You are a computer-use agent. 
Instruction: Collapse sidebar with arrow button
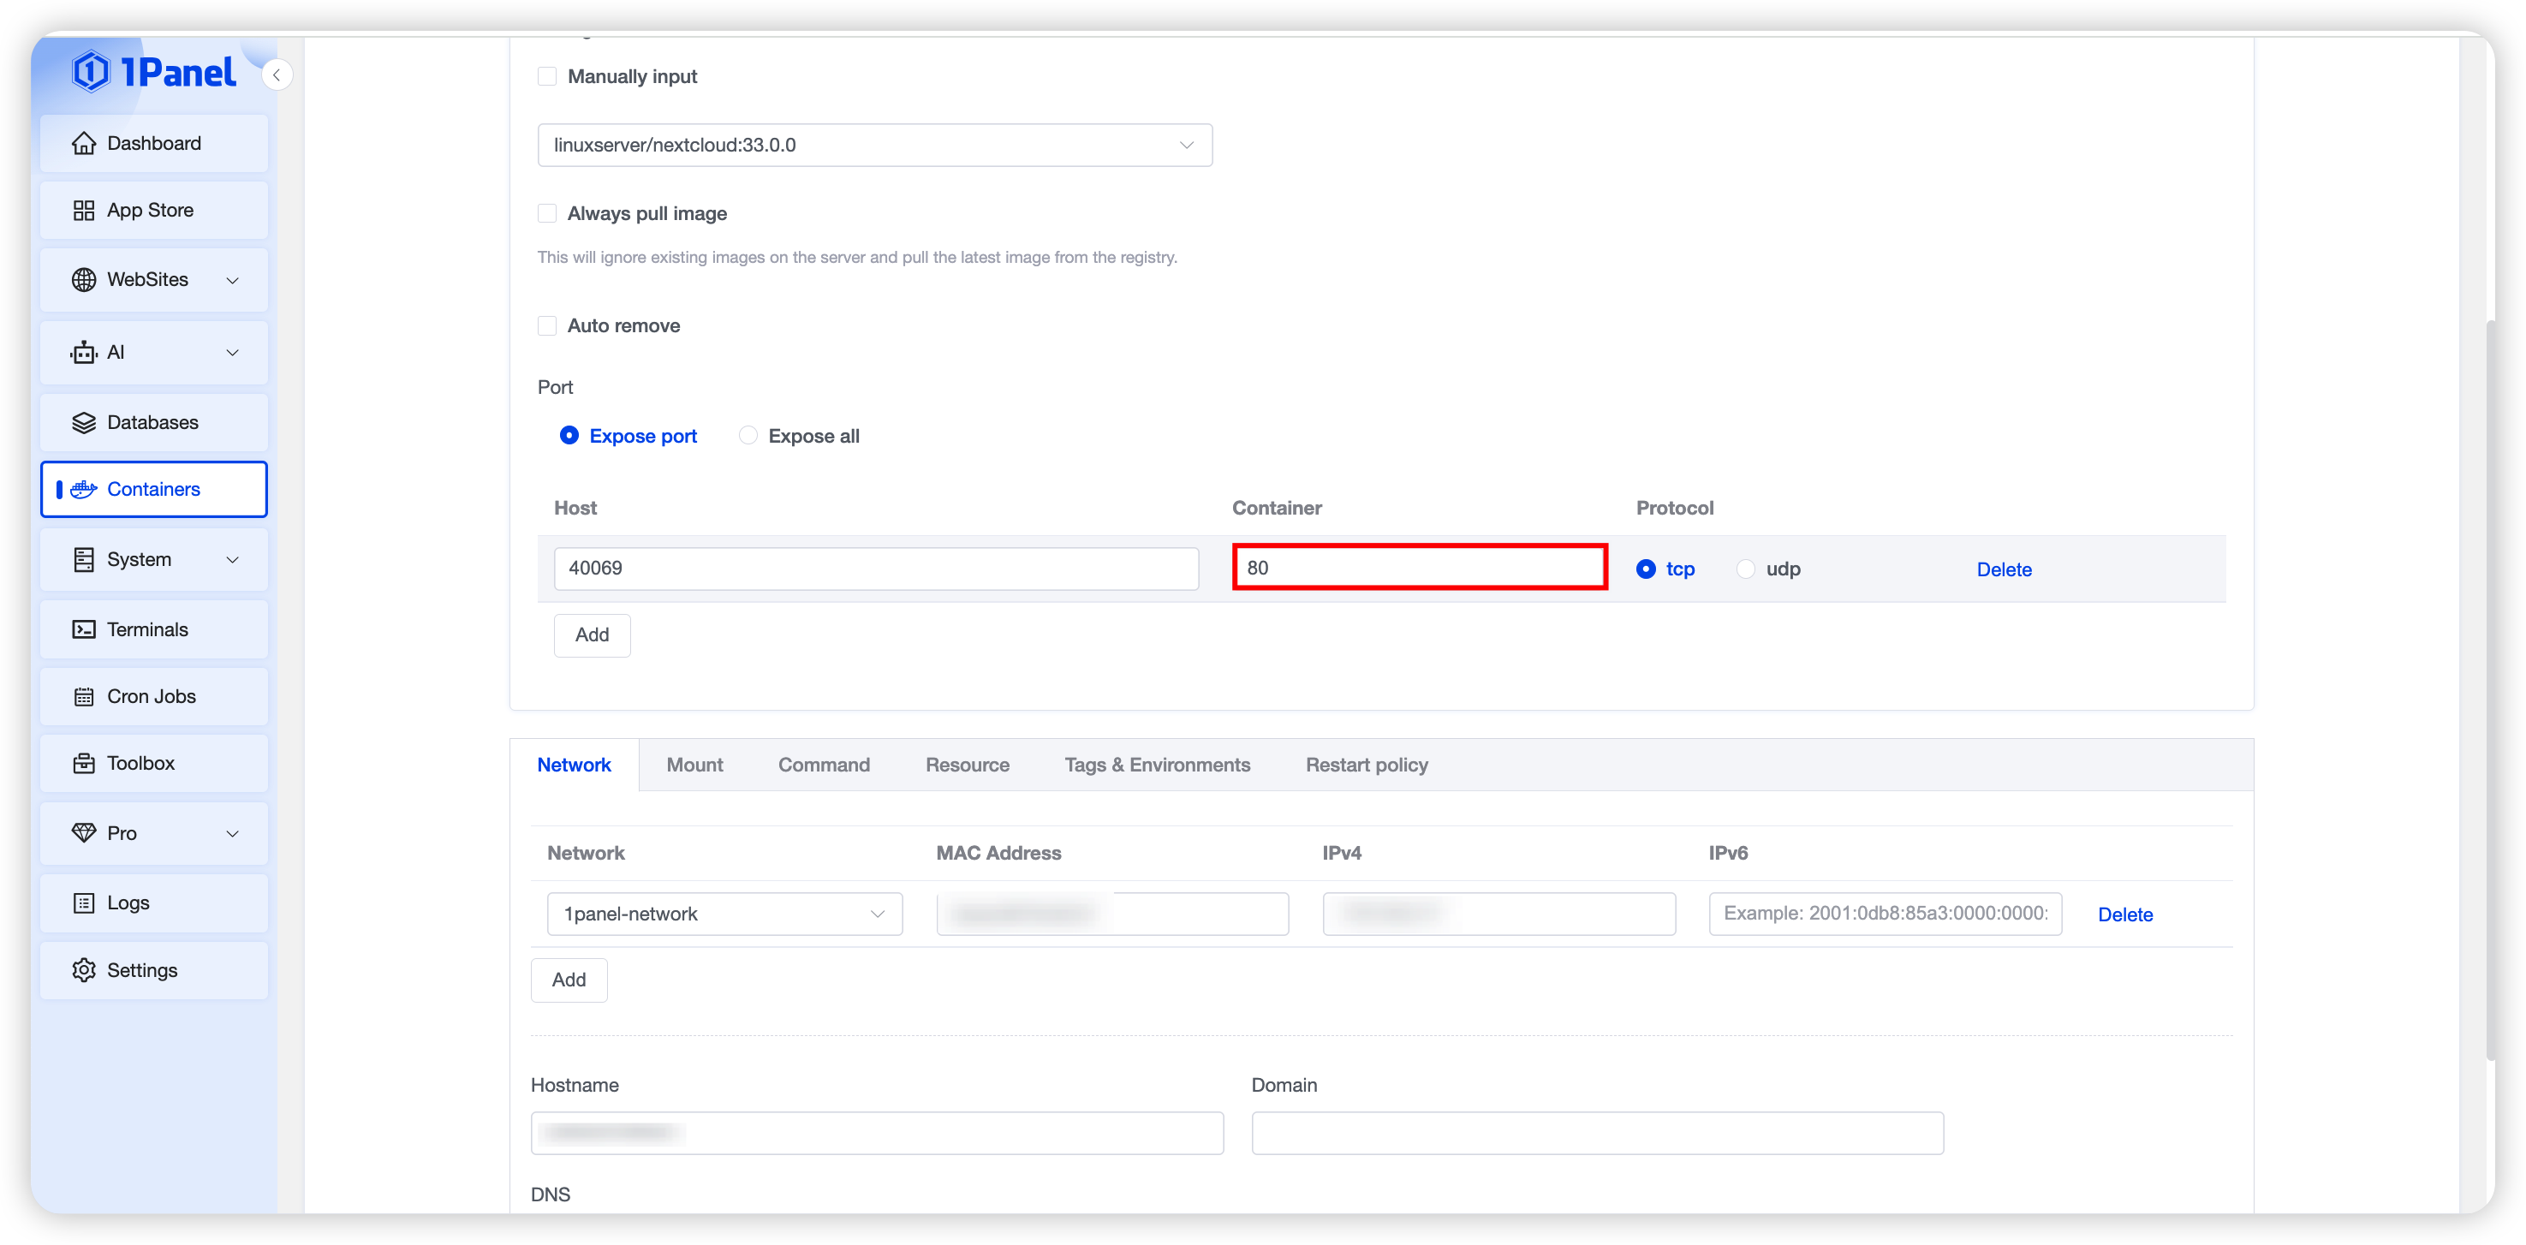[277, 75]
